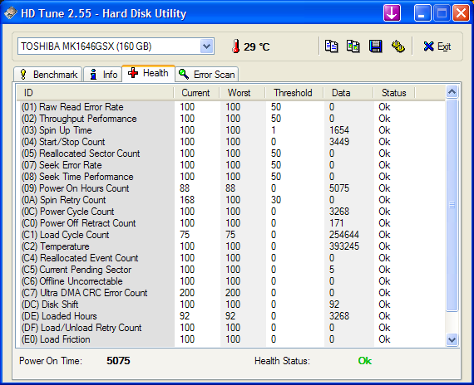Viewport: 474px width, 385px height.
Task: Click the vertical scrollbar thumb
Action: [452, 205]
